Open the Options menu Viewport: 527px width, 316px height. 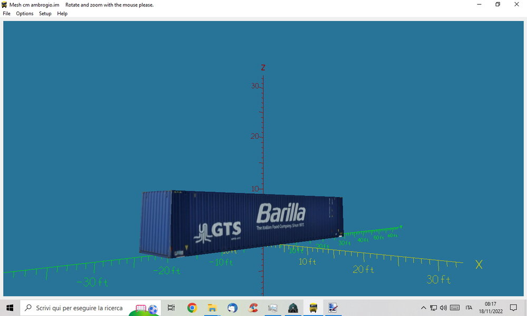click(x=25, y=14)
